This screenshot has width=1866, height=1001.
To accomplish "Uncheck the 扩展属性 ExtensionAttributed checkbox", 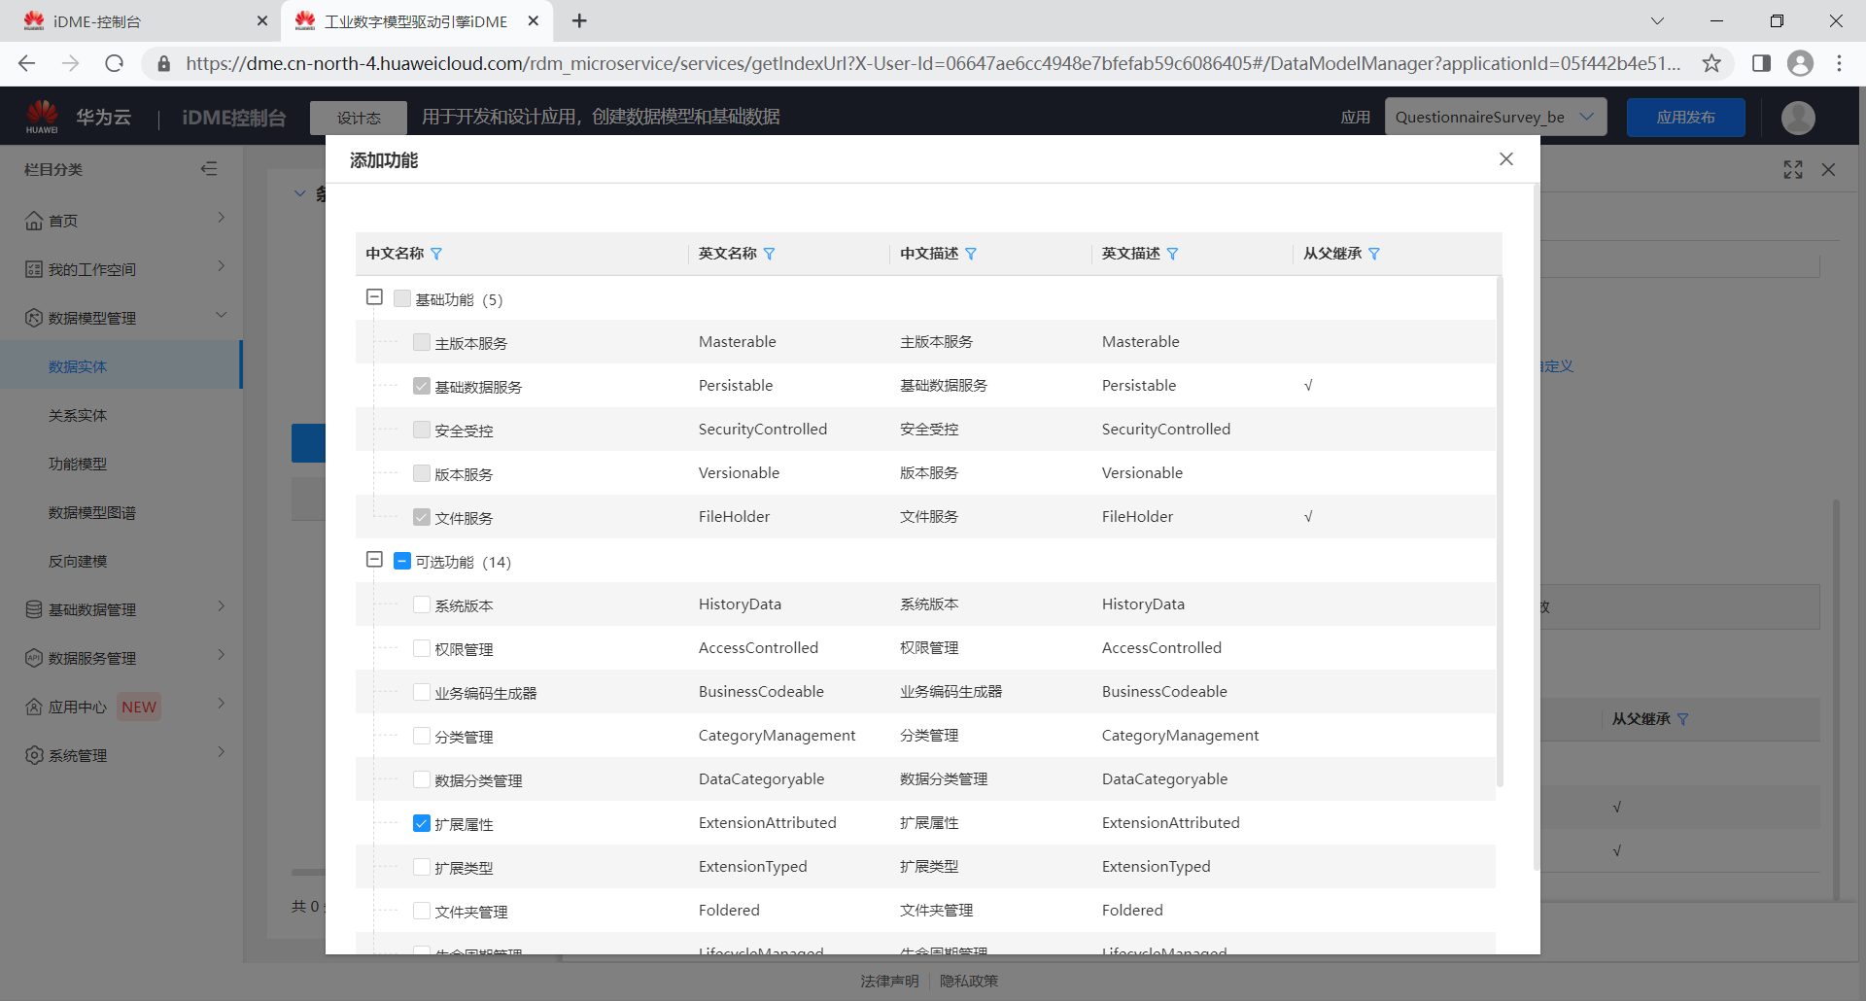I will (x=421, y=822).
